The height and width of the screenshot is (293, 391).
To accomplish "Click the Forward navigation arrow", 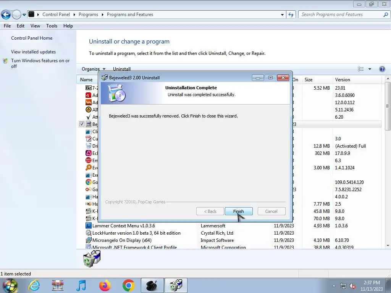I will (x=16, y=15).
